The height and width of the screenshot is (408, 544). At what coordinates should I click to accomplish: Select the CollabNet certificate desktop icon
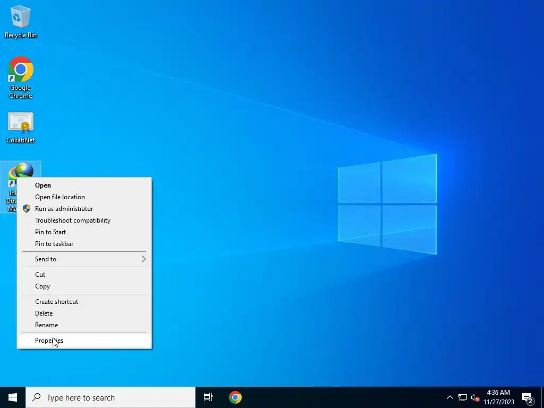(x=21, y=127)
